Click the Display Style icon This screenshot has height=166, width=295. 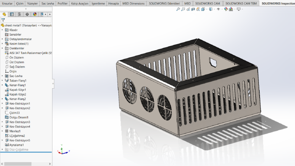(x=211, y=9)
